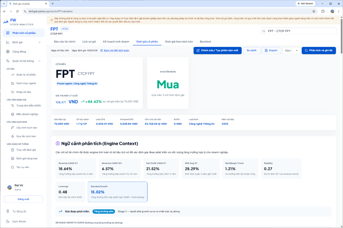Open Mẫu doanh nghiệp layers icon
The image size is (343, 228).
(x=13, y=114)
